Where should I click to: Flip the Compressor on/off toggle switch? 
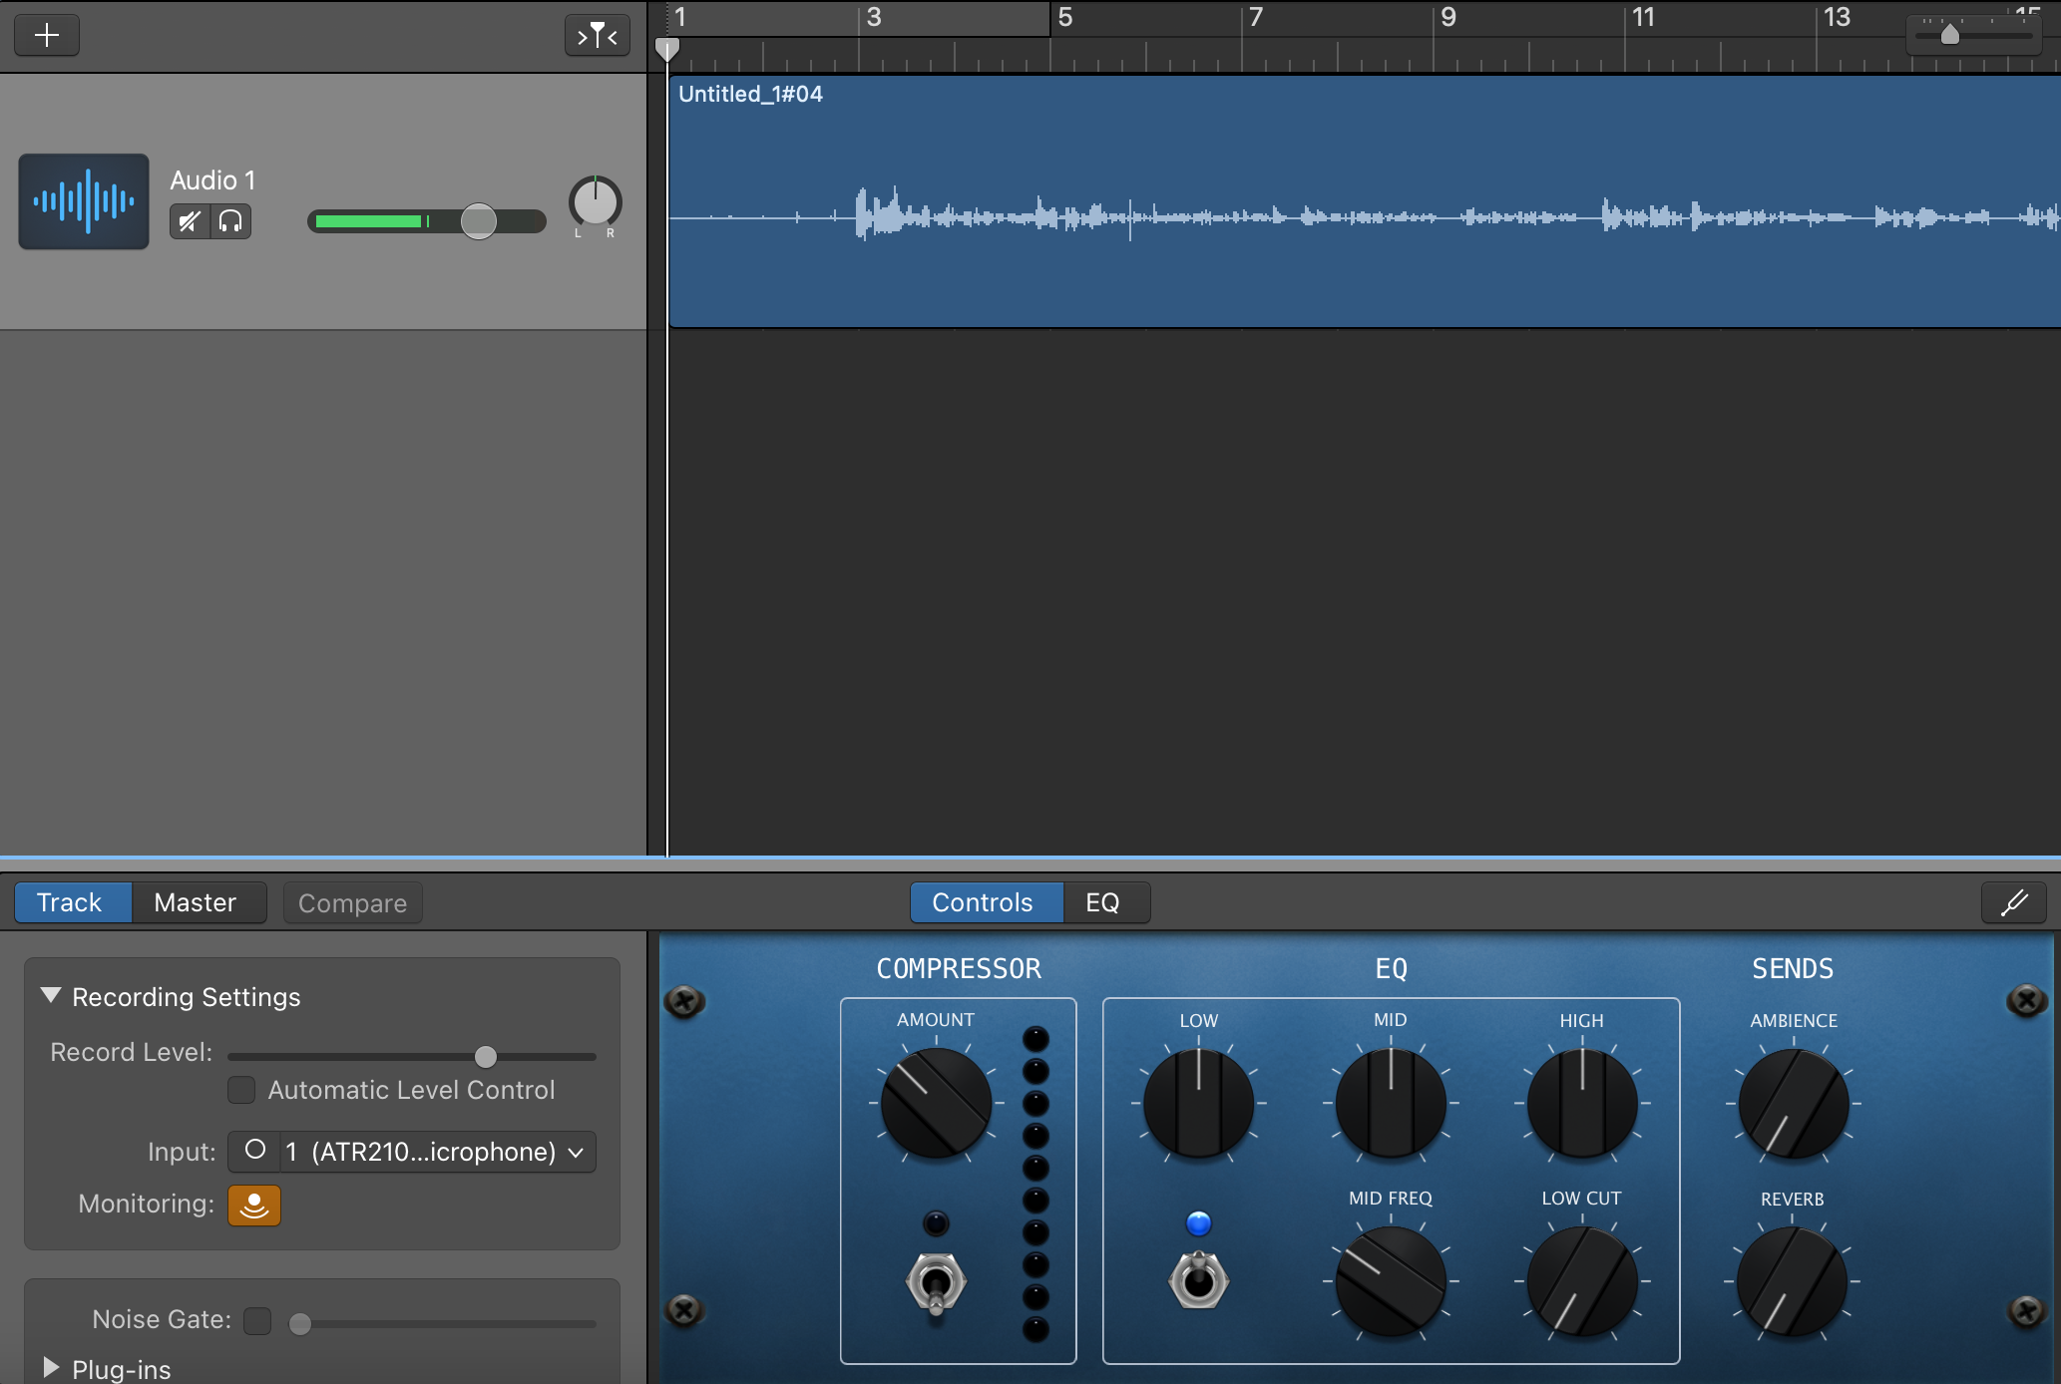click(x=936, y=1282)
